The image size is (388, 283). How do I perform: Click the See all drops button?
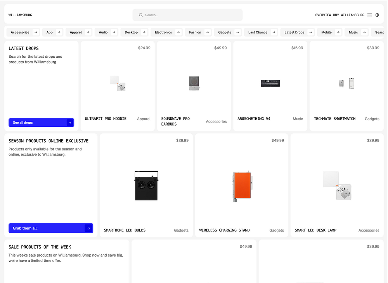42,123
